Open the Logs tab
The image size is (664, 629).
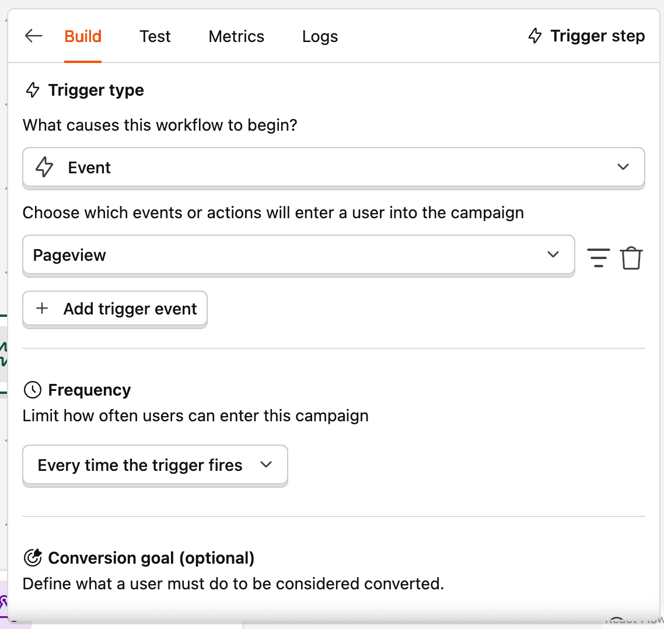click(x=320, y=36)
